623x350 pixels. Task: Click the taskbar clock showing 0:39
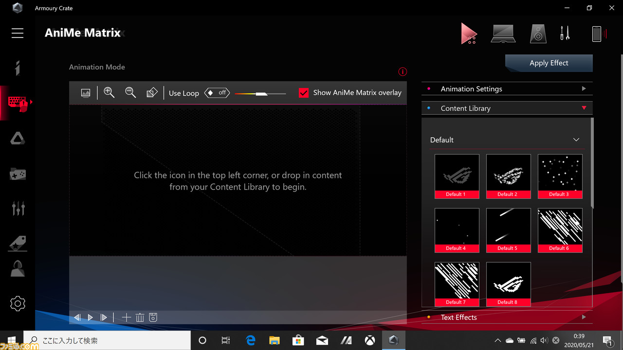coord(579,340)
